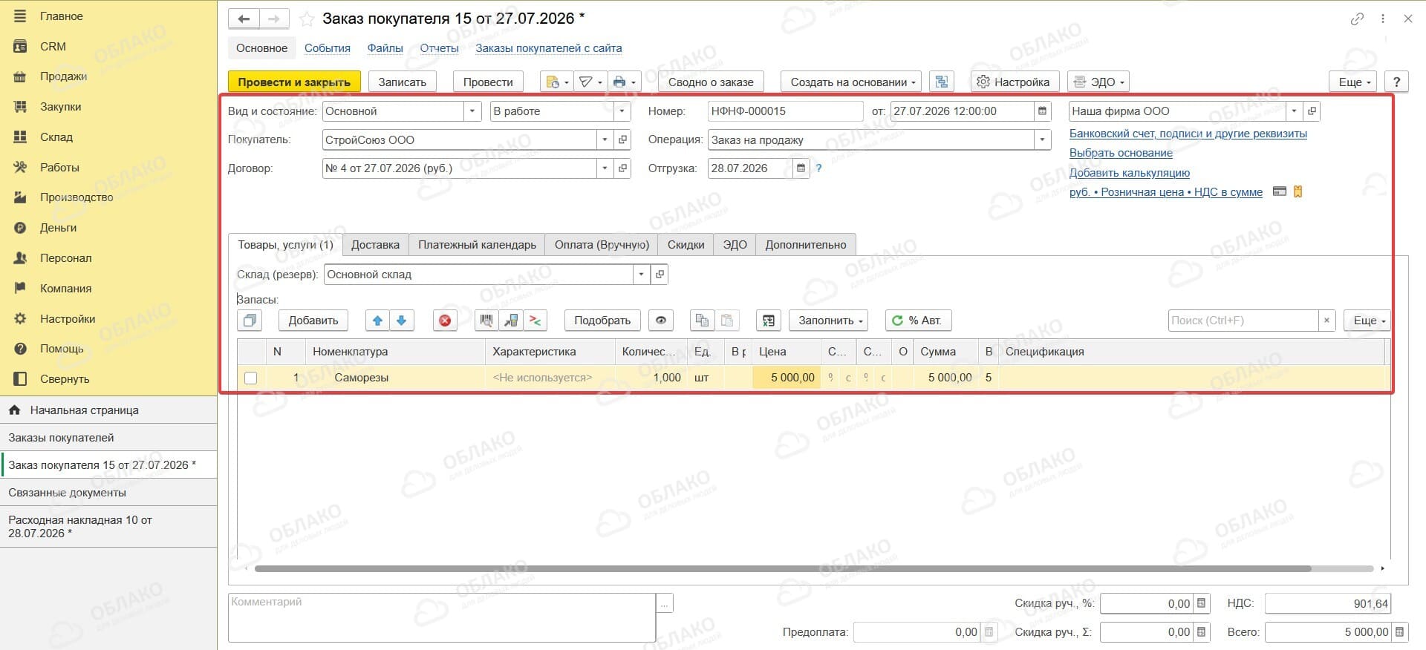Click the barcode scan icon
The height and width of the screenshot is (650, 1426).
point(486,321)
